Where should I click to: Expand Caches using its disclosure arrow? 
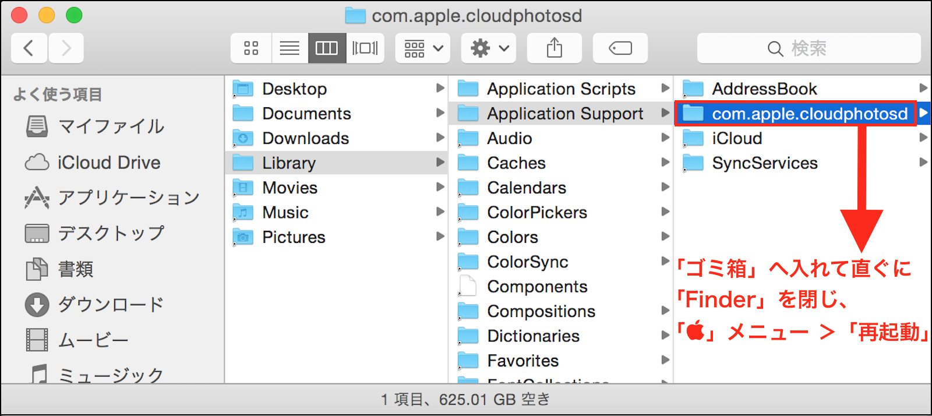(665, 162)
